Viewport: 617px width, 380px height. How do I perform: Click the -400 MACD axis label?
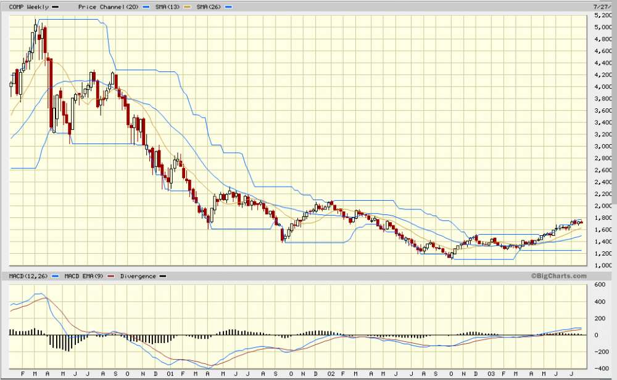pyautogui.click(x=600, y=369)
